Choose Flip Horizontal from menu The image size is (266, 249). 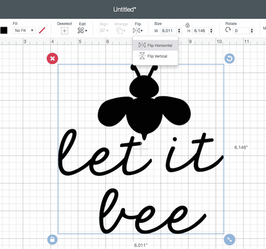(x=155, y=45)
